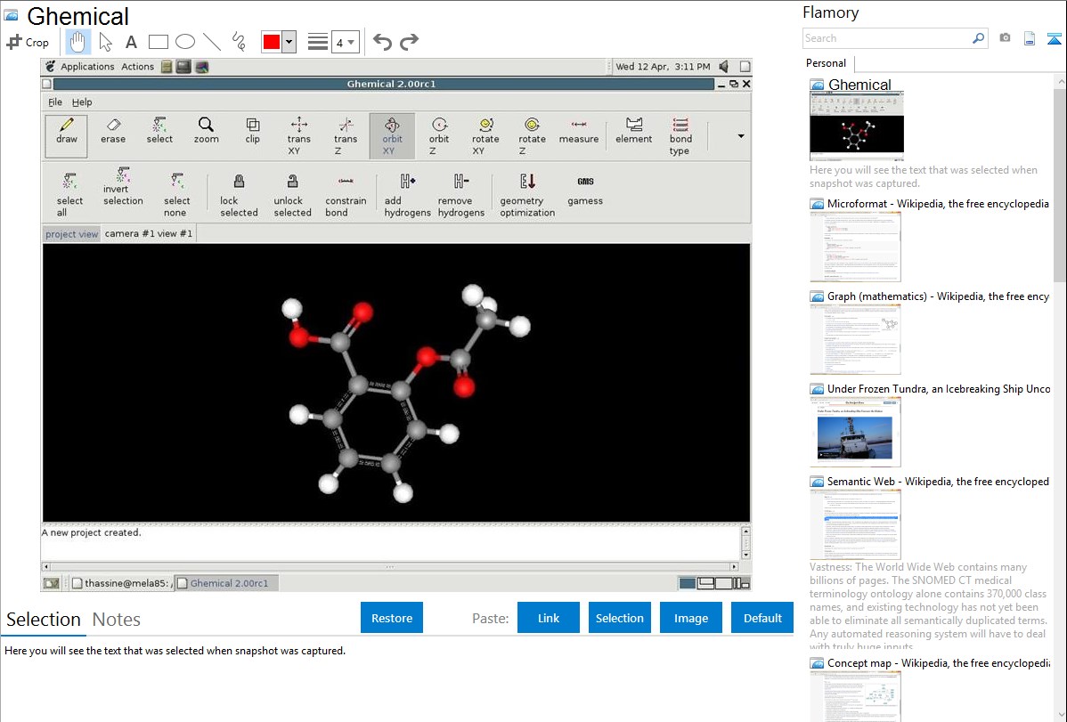This screenshot has width=1067, height=722.
Task: Select the freehand squiggle drawing tool
Action: click(238, 42)
